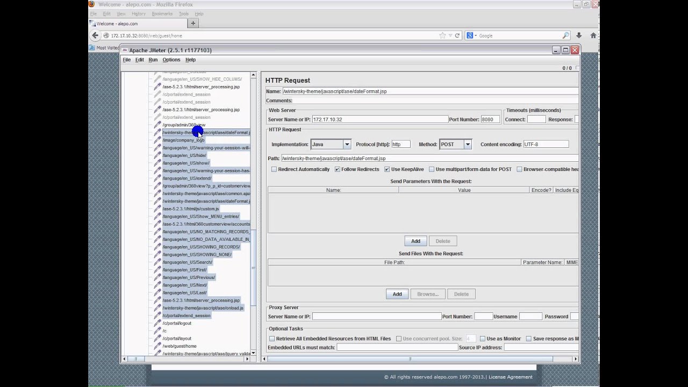This screenshot has height=387, width=688.
Task: Enable the Redirect Automatically checkbox
Action: pyautogui.click(x=274, y=169)
